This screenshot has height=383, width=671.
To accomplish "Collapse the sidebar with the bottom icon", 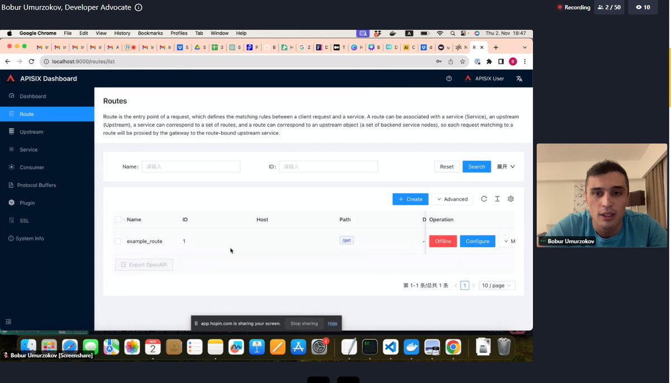I will tap(8, 321).
